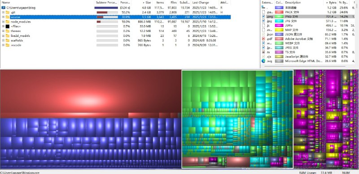The image size is (359, 174).
Task: Expand the .git folder tree node
Action: [x=3, y=13]
